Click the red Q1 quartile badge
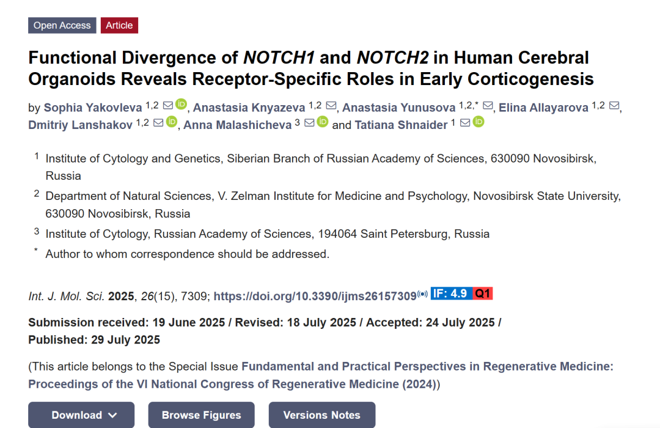This screenshot has width=660, height=428. 483,293
